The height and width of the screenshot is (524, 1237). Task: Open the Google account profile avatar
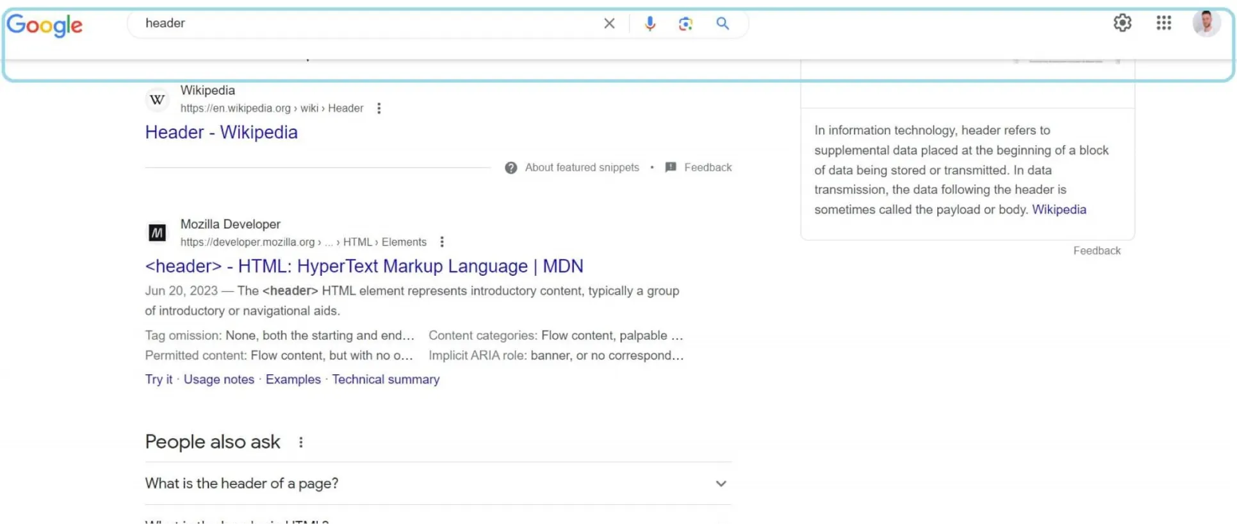coord(1206,24)
